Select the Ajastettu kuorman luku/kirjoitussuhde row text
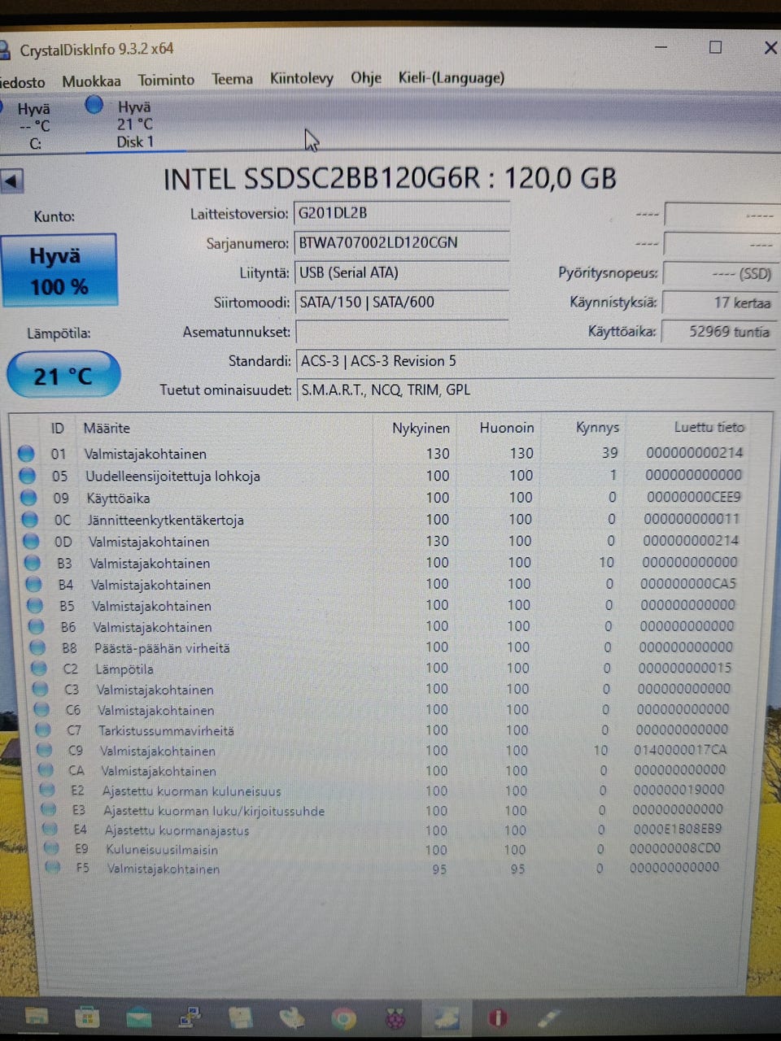781x1041 pixels. pyautogui.click(x=214, y=811)
